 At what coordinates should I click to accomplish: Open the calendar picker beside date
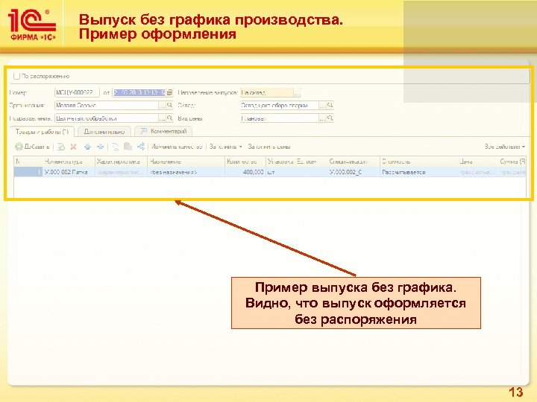(x=170, y=92)
